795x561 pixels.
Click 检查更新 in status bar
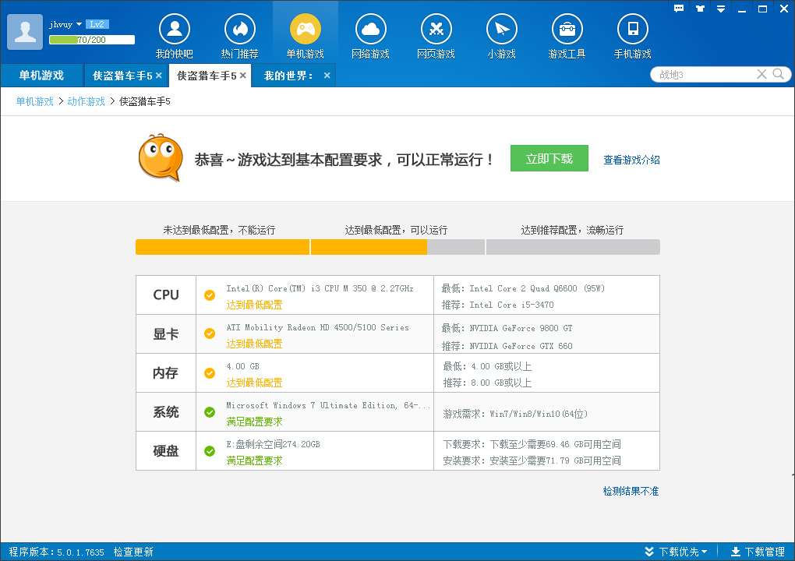133,552
